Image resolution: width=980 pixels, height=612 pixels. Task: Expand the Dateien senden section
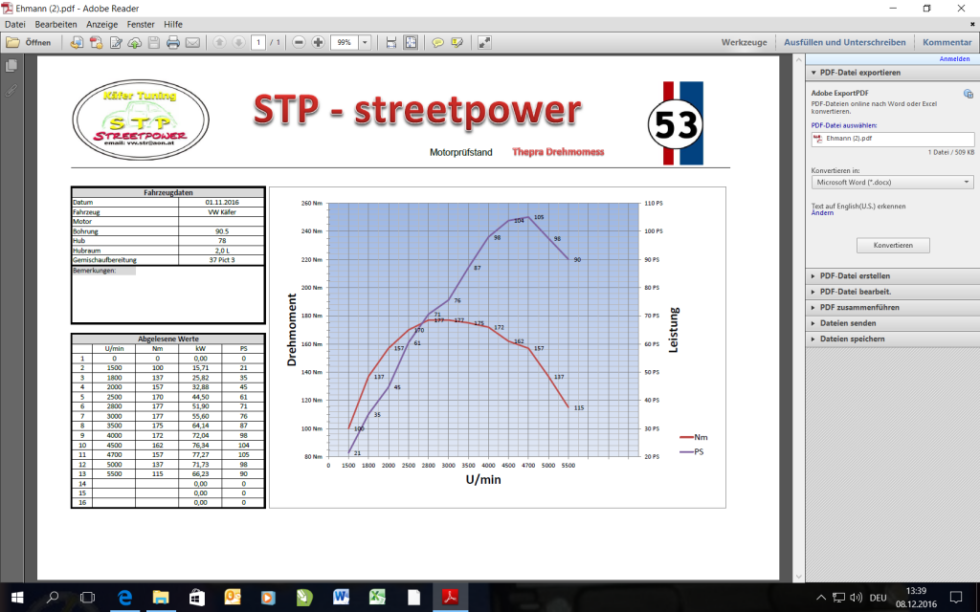[892, 323]
